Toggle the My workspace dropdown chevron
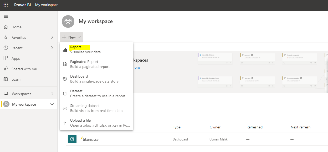This screenshot has height=152, width=328. [52, 104]
